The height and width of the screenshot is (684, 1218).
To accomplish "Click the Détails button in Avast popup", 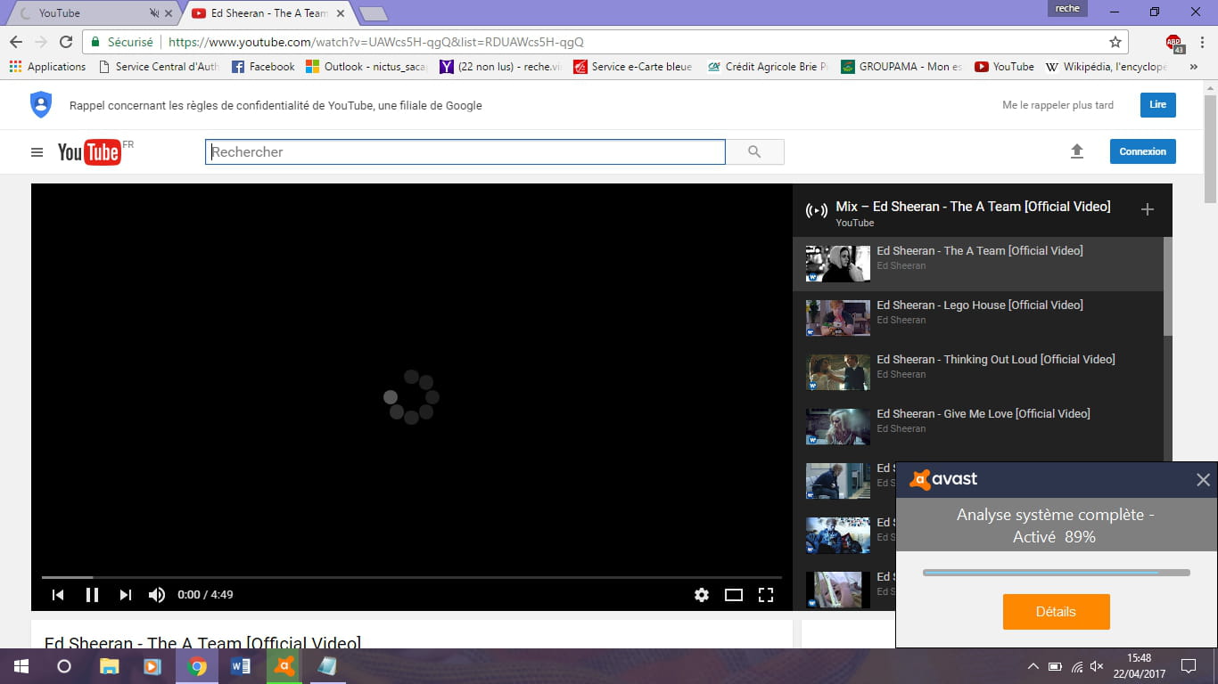I will click(x=1057, y=612).
